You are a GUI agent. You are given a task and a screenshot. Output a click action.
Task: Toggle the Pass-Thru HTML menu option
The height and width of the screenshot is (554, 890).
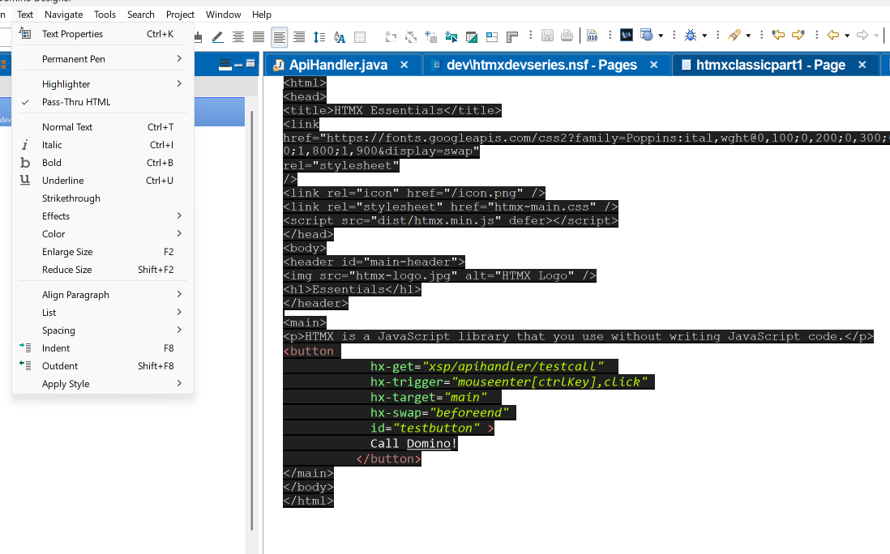tap(76, 102)
